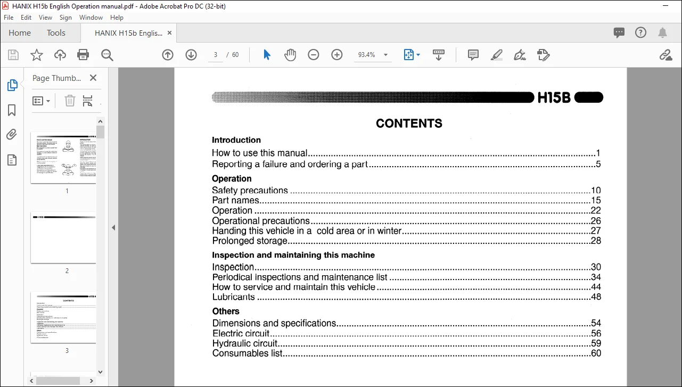The height and width of the screenshot is (387, 682).
Task: Click 'Prolonged storage' entry
Action: [250, 241]
